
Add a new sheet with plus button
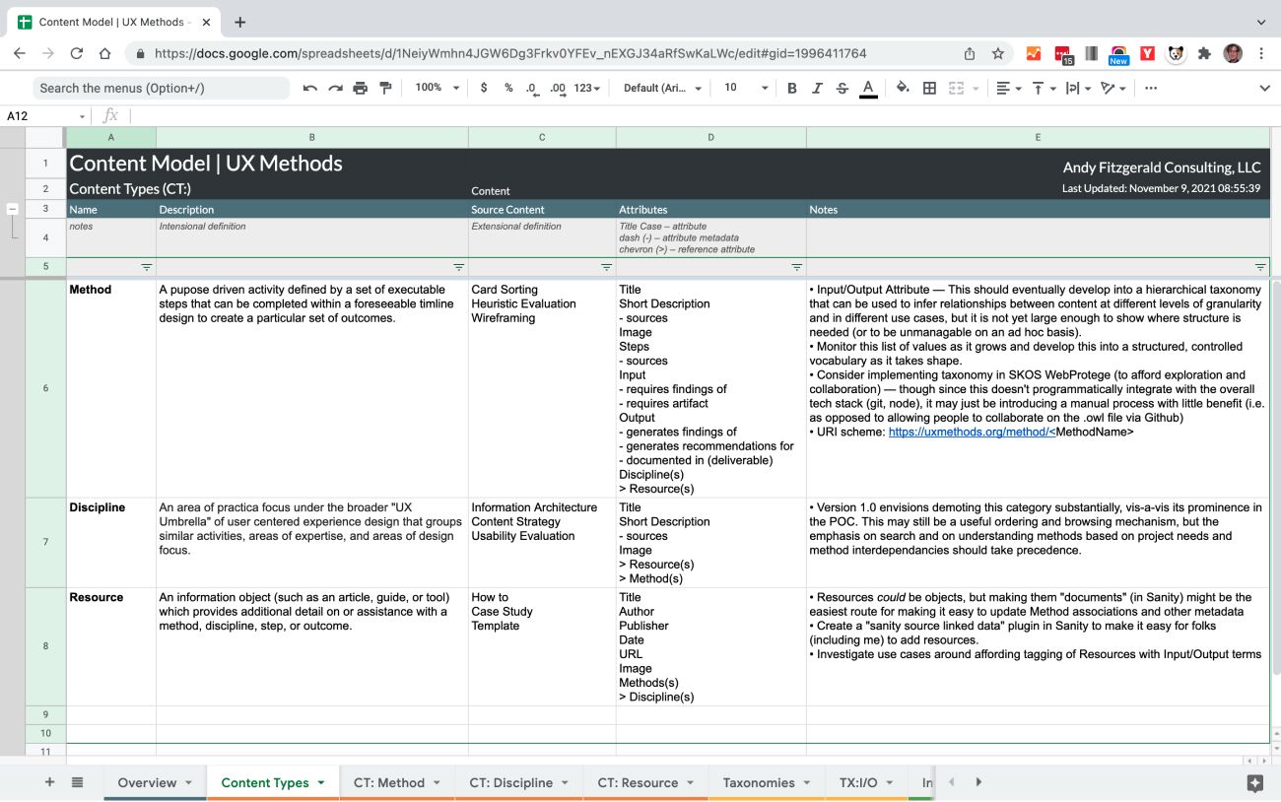pyautogui.click(x=49, y=782)
